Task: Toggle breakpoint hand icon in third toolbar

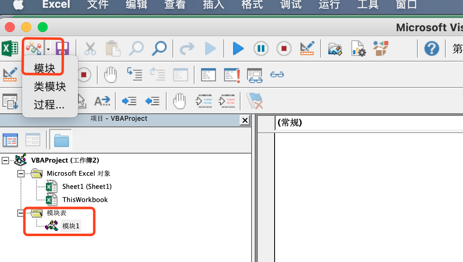Action: coord(179,101)
